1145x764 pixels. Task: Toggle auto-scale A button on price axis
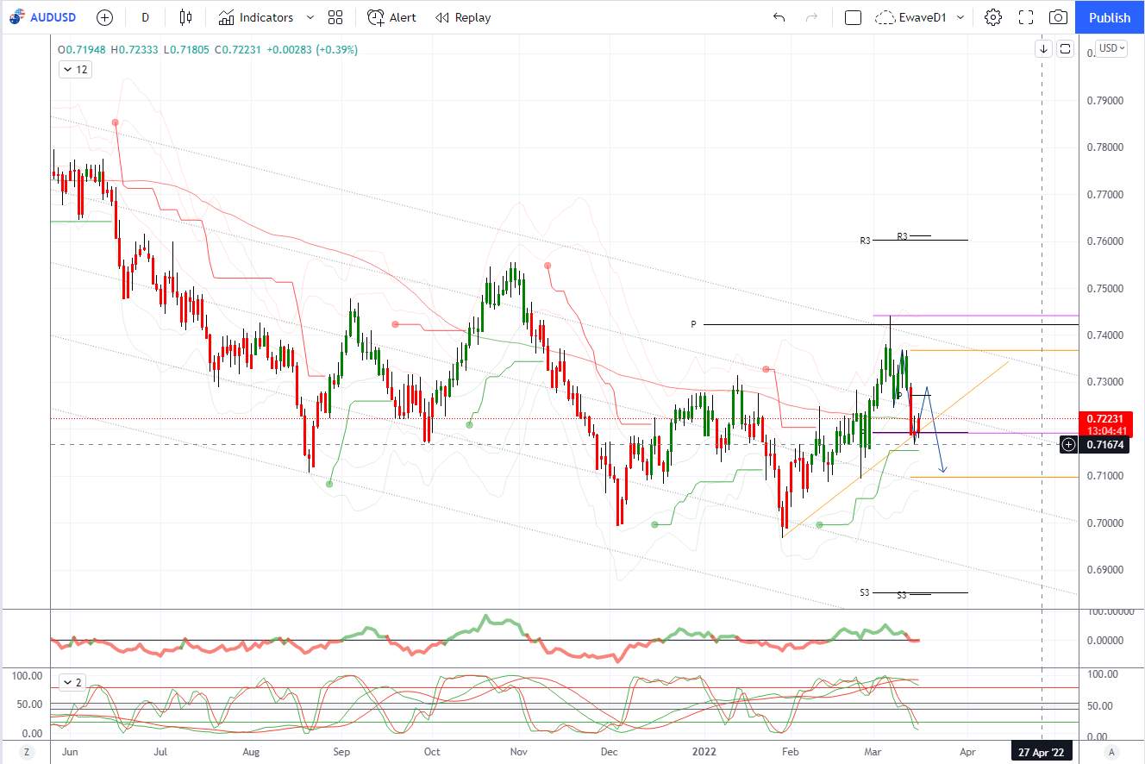coord(1112,751)
